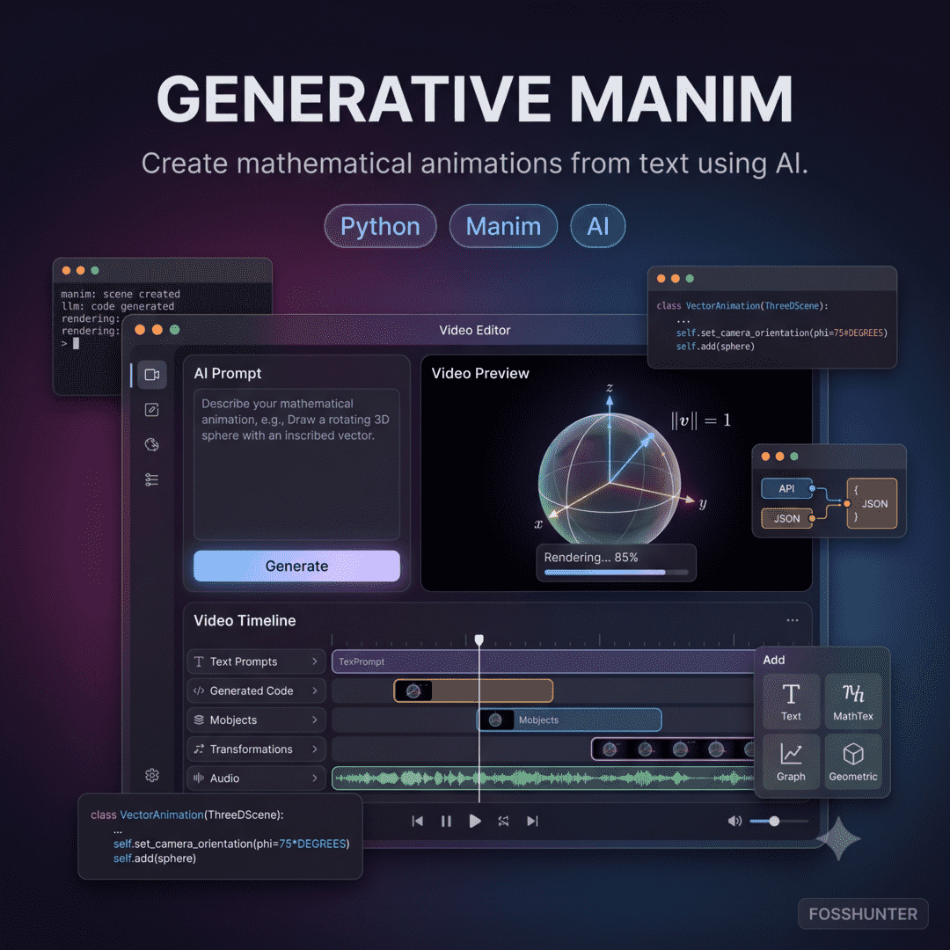The height and width of the screenshot is (950, 950).
Task: Click the API node in diagram window
Action: point(786,488)
